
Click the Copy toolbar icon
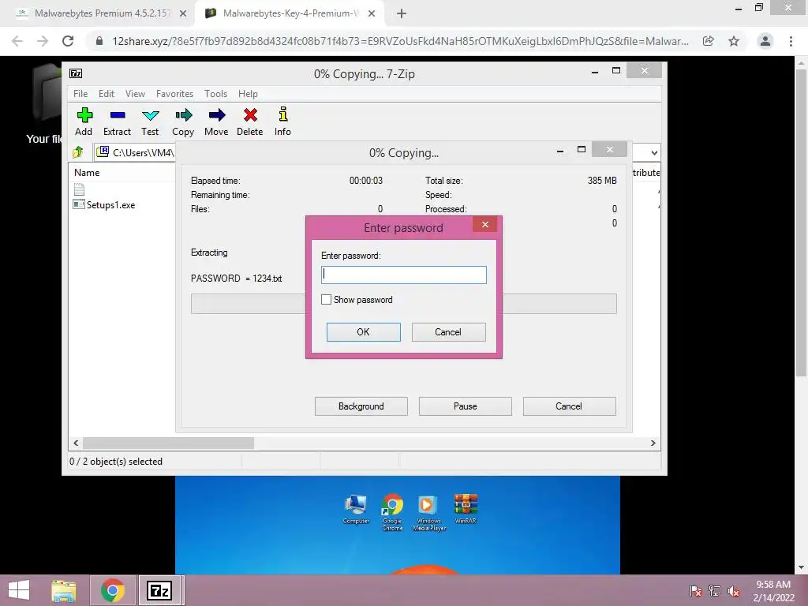click(x=183, y=115)
